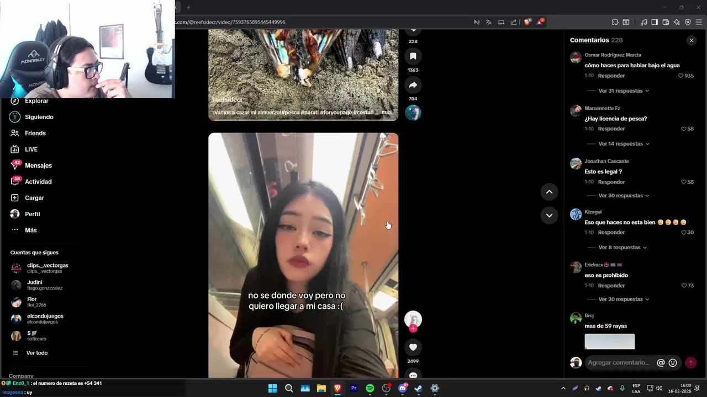
Task: Open Steam from the taskbar
Action: point(419,388)
